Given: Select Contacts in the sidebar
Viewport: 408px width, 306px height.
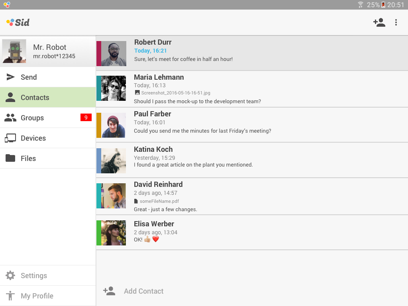Looking at the screenshot, I should 35,98.
